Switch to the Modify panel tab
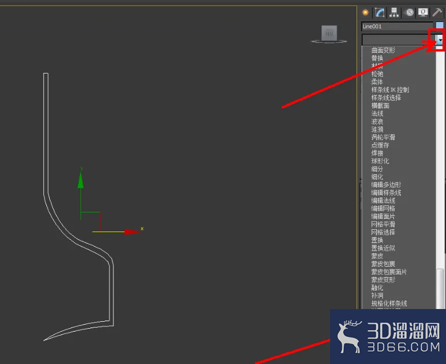Viewport: 446px width, 364px height. (380, 12)
